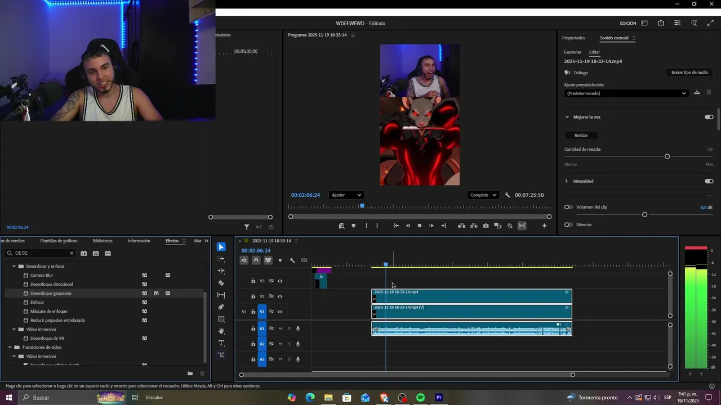Toggle Mejorar la voz switch

click(709, 117)
